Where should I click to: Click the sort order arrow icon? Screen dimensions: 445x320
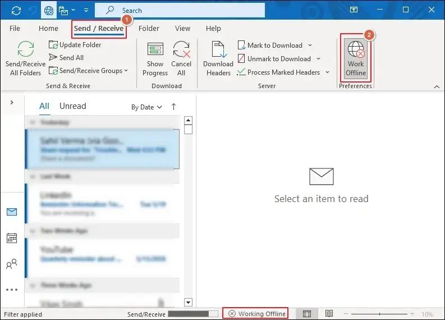174,107
